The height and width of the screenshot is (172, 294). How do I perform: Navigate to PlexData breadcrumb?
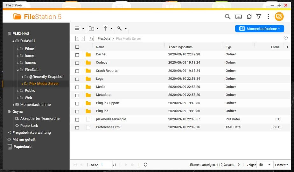point(104,38)
